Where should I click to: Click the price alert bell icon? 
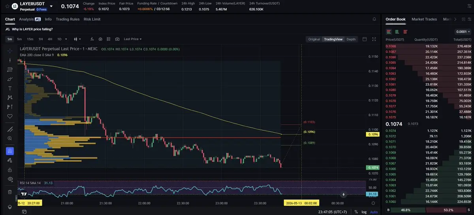point(374,19)
